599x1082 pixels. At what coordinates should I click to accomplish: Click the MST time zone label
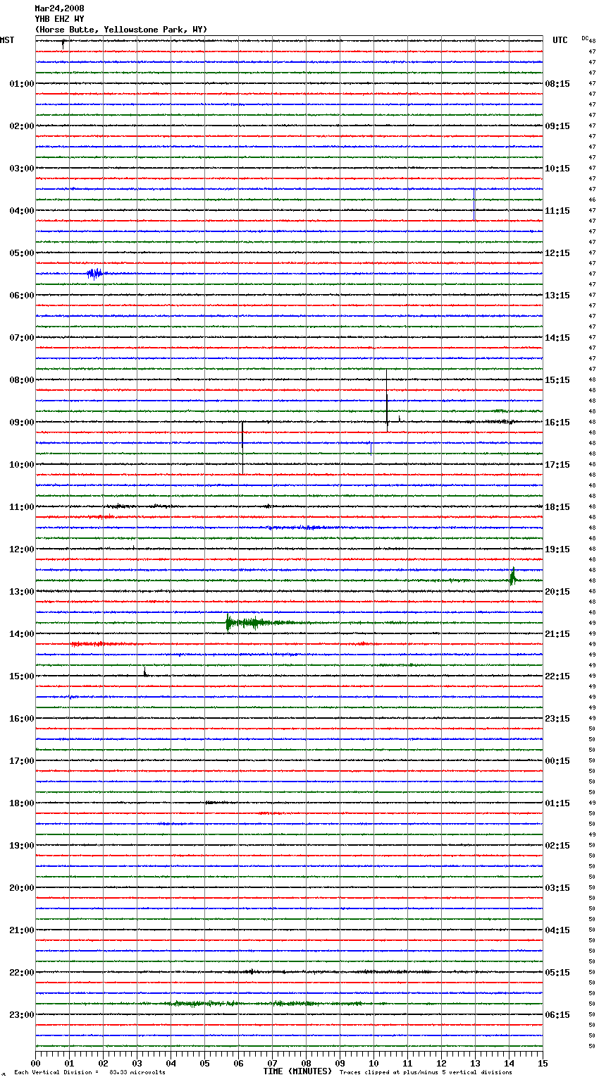[x=7, y=40]
